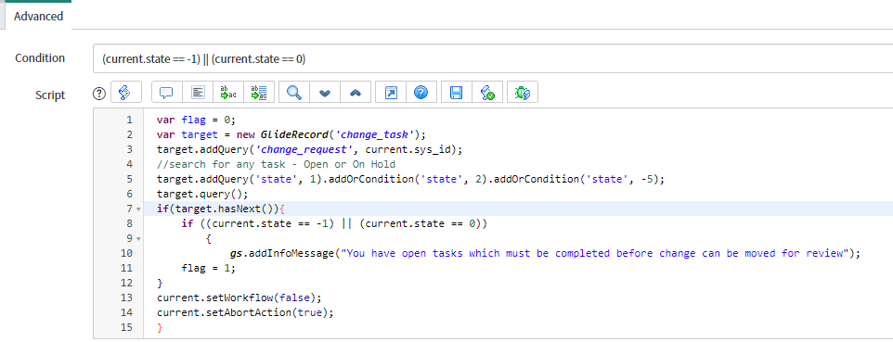This screenshot has height=342, width=893.
Task: Toggle the syntax editor script icon
Action: click(x=125, y=93)
